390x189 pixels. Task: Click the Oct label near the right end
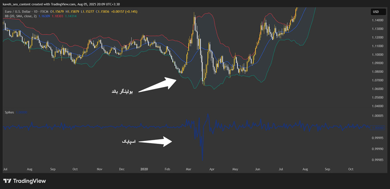click(351, 169)
